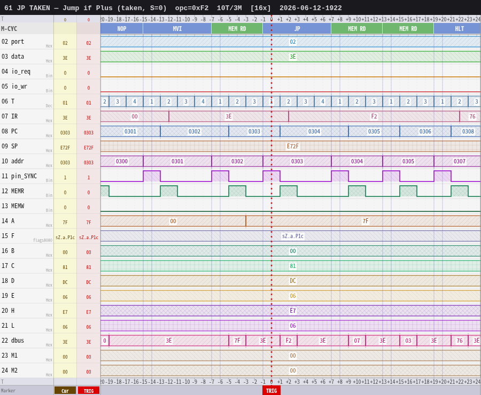Click tick +7 on top time ruler
This screenshot has height=395, width=481.
(331, 19)
